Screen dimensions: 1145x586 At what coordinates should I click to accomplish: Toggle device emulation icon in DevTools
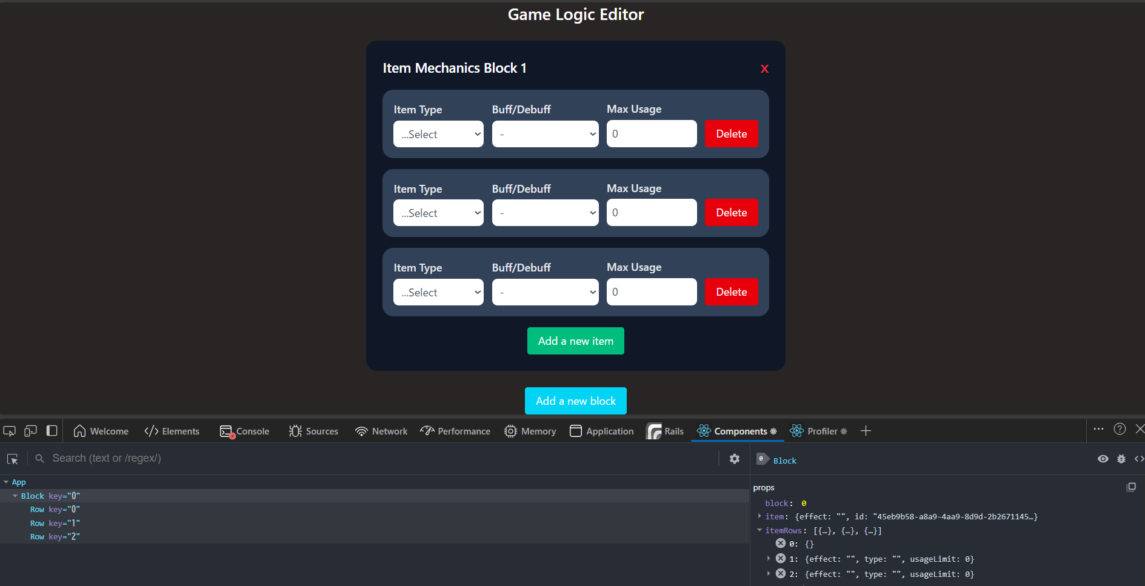30,431
